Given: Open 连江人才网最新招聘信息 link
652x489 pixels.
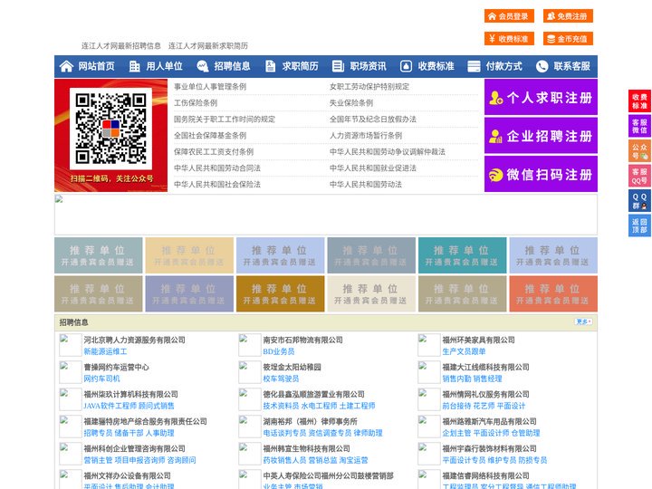Looking at the screenshot, I should point(121,46).
